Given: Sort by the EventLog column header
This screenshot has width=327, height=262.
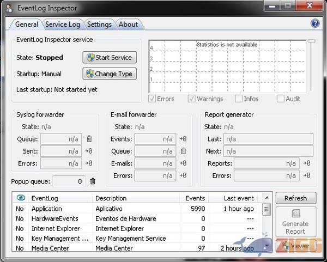Looking at the screenshot, I should point(60,198).
